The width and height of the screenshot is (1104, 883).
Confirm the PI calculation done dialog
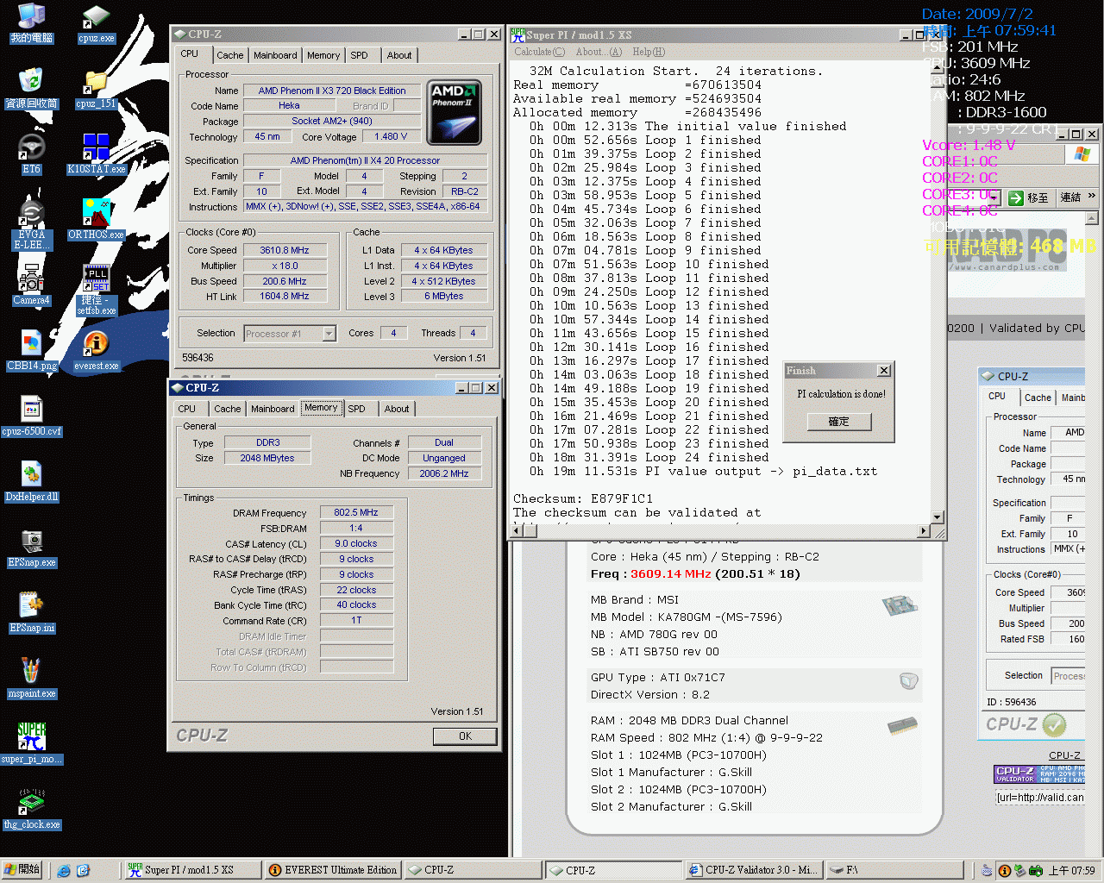click(x=838, y=422)
